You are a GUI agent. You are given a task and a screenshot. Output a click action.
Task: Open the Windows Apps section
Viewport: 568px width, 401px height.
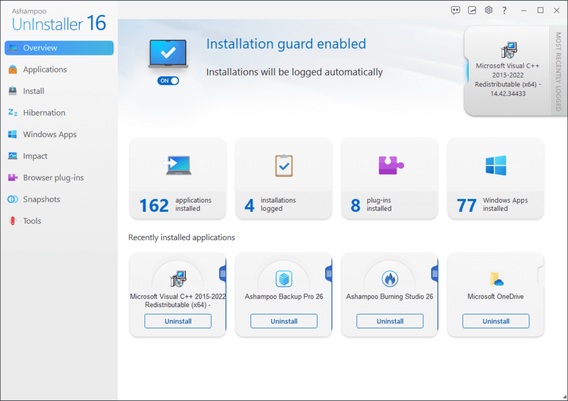pos(50,134)
